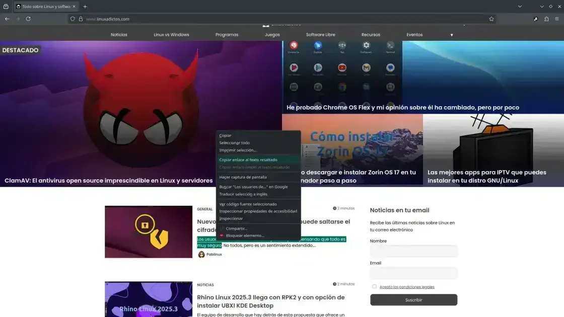Click the pinned toolbar extension icon next to extensions
Viewport: 564px width, 317px height.
pyautogui.click(x=536, y=19)
